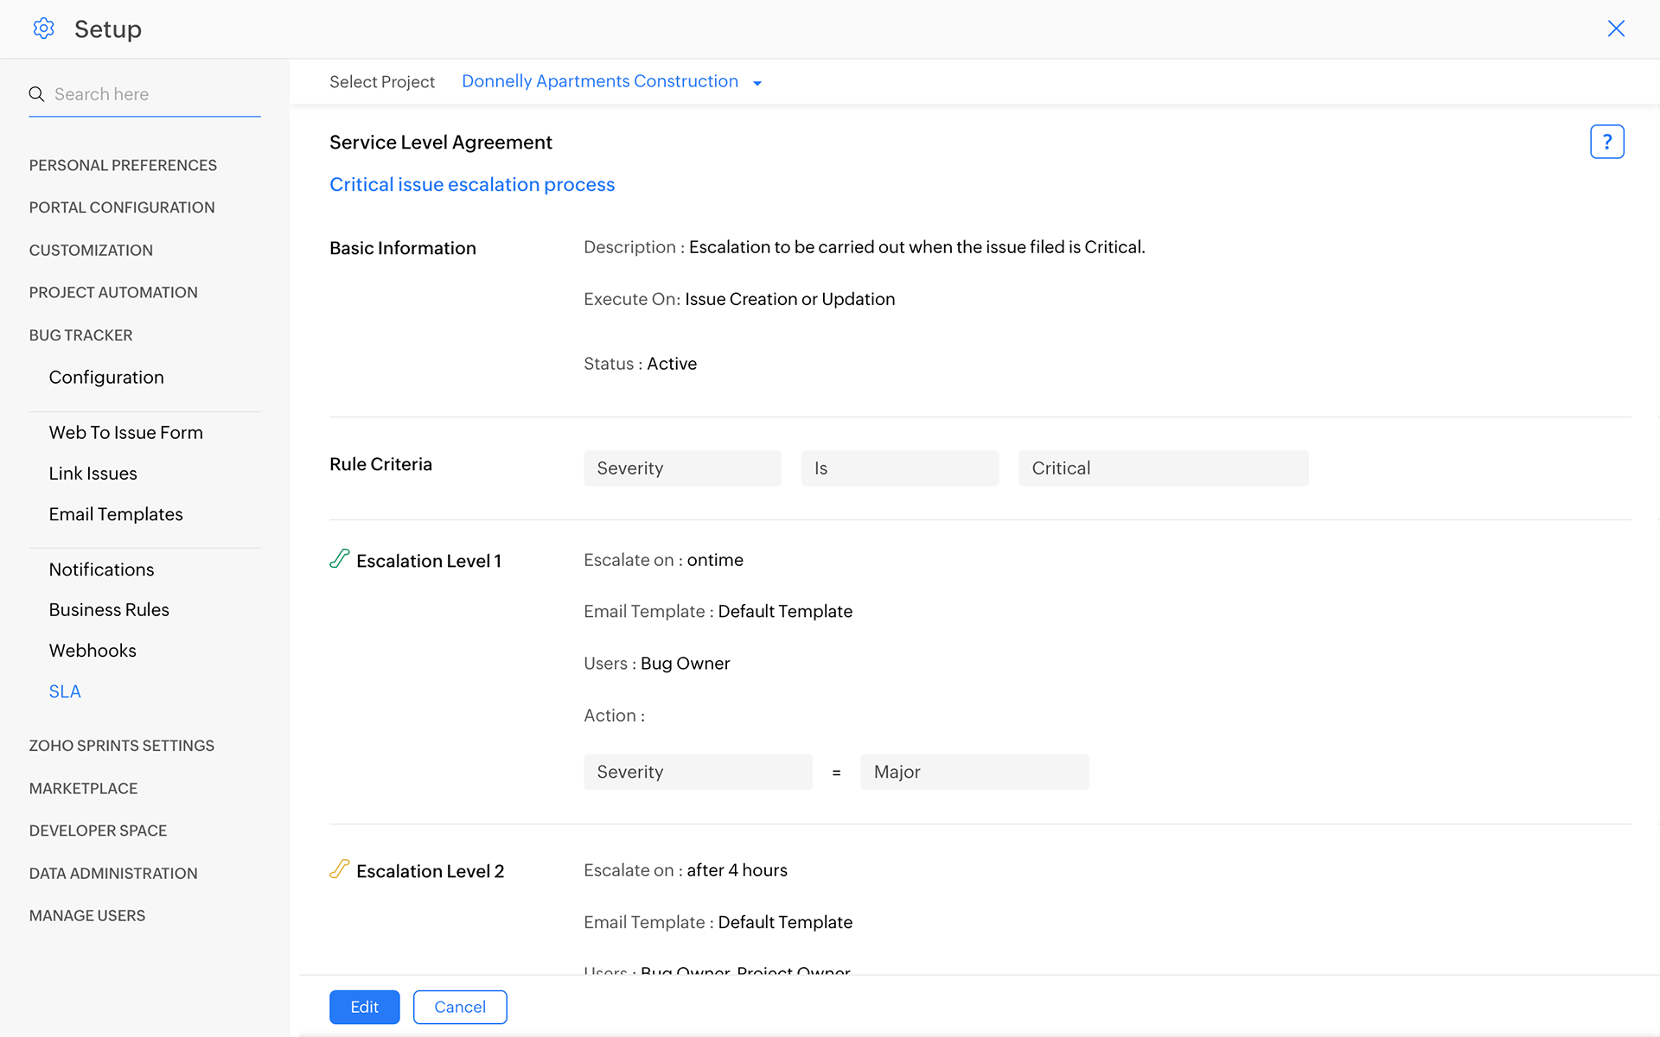This screenshot has height=1037, width=1660.
Task: Click the help question mark icon
Action: 1606,142
